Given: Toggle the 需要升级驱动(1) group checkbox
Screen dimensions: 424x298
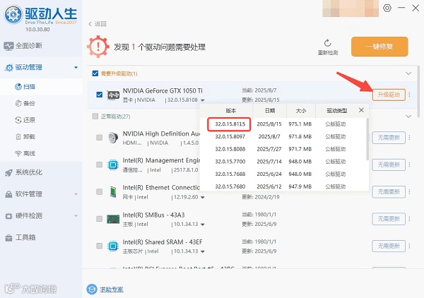Looking at the screenshot, I should pos(95,73).
